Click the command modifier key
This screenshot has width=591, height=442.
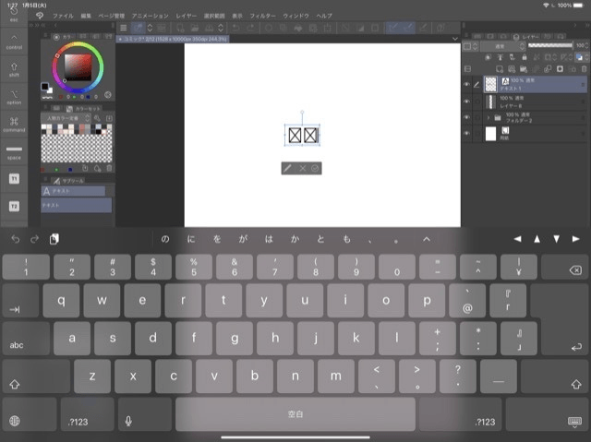[14, 125]
